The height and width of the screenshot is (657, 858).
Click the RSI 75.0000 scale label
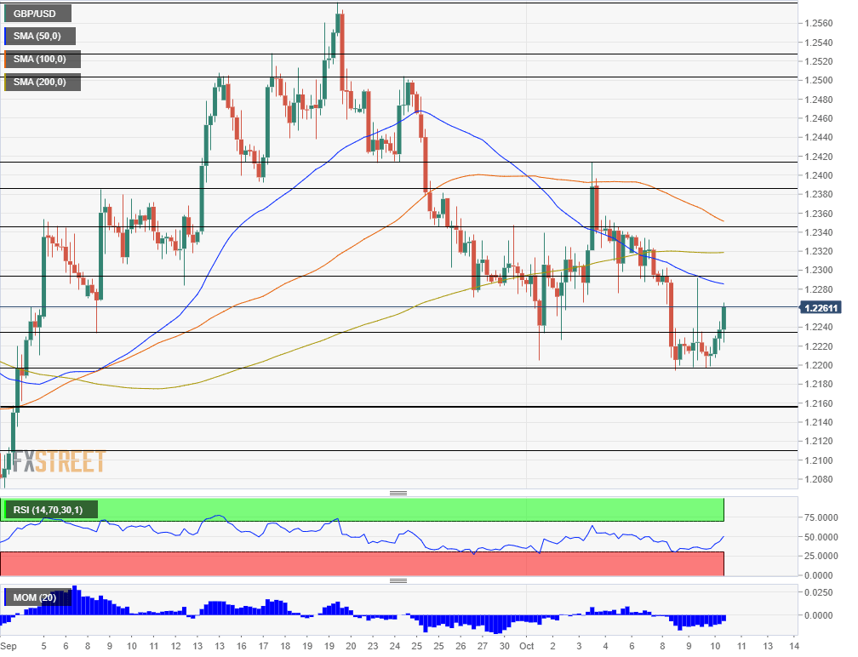821,518
